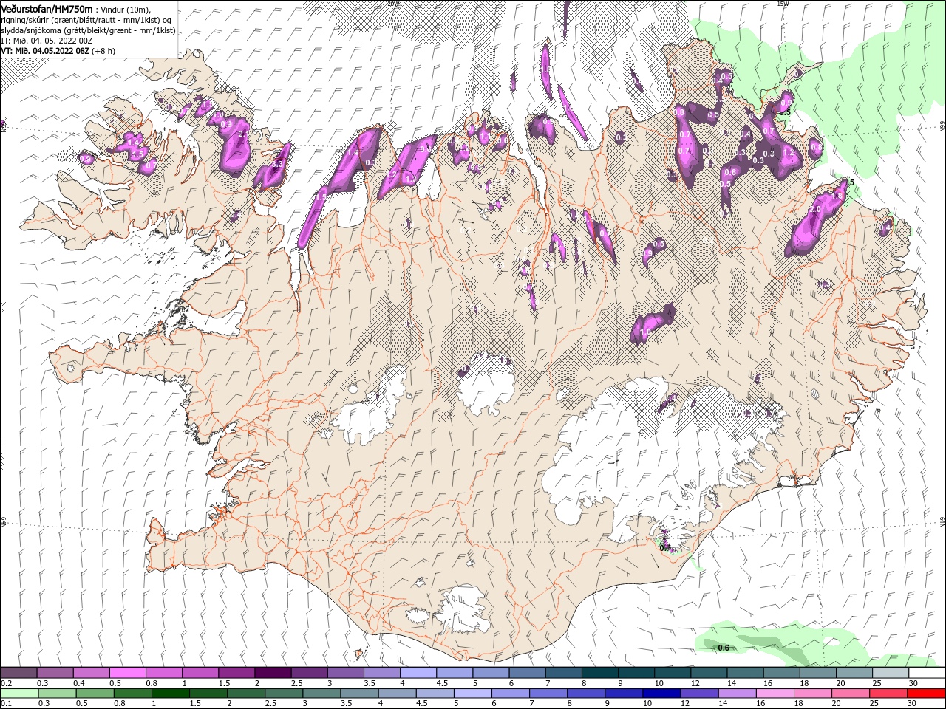Pick the bright pink 0.5 swatch in upper legend
Viewport: 946px width, 709px height.
[127, 673]
